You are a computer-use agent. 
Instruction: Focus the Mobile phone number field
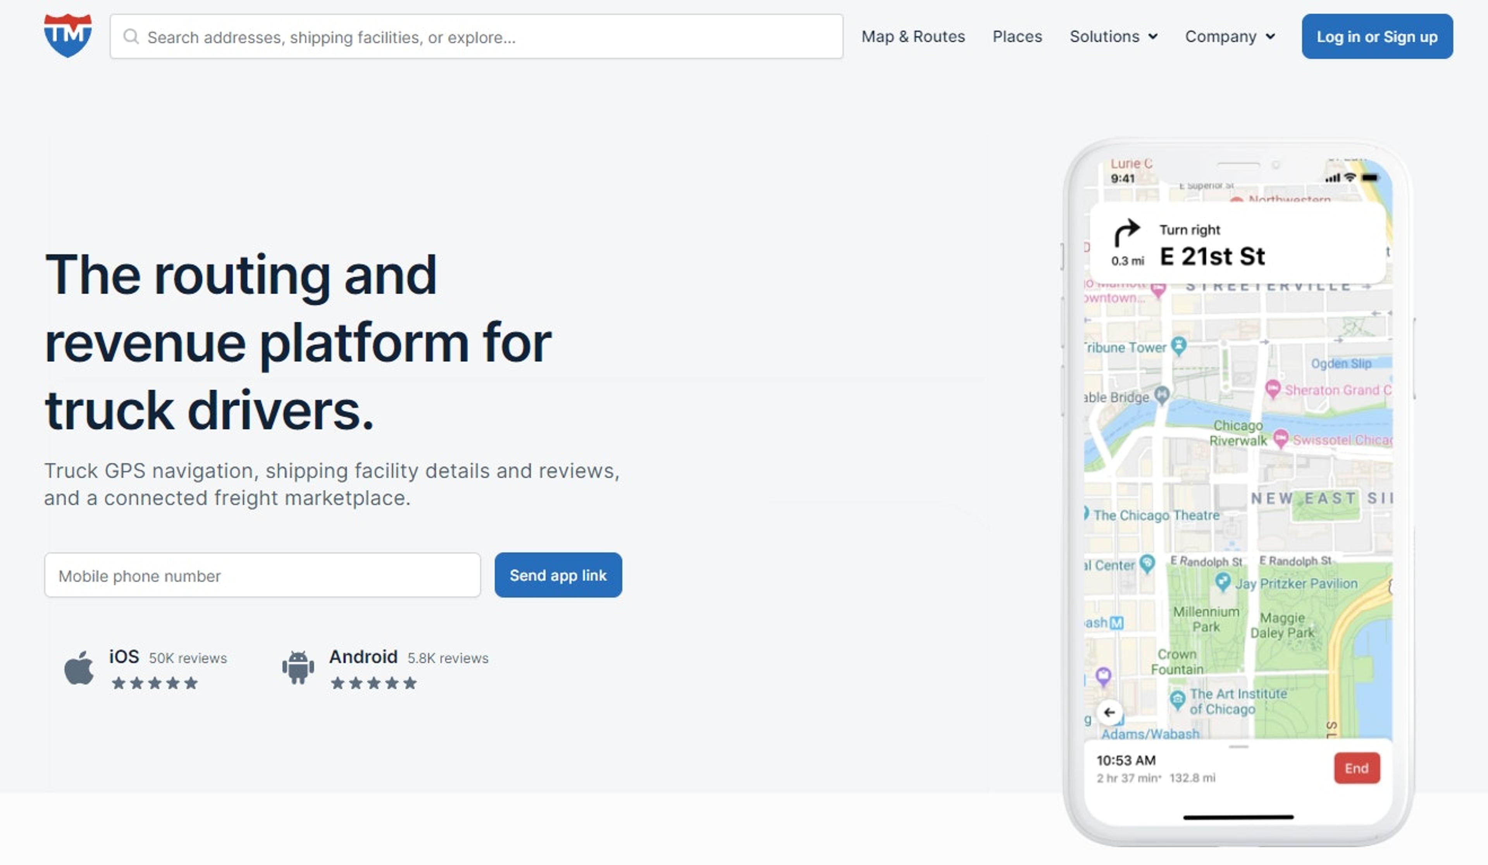coord(262,575)
